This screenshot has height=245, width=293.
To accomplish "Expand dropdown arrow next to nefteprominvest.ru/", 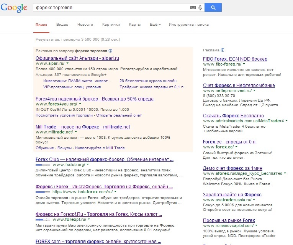I will (254, 90).
